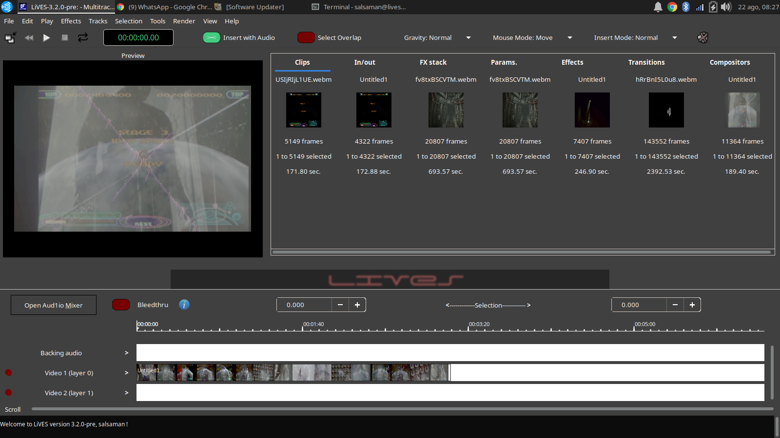Switch to the Transitions tab
This screenshot has height=438, width=780.
646,62
